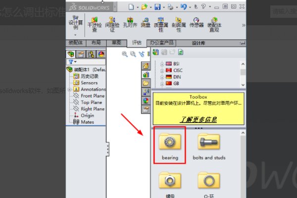Select Sensors in feature tree

tap(86, 83)
